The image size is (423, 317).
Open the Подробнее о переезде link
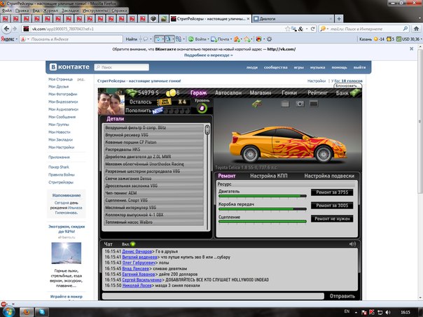(x=208, y=55)
